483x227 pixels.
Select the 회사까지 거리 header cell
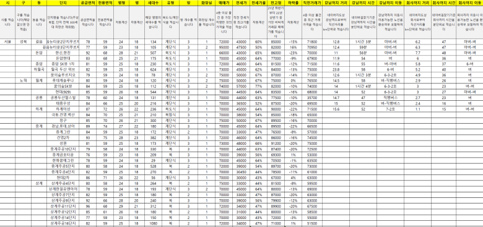[x=417, y=2]
